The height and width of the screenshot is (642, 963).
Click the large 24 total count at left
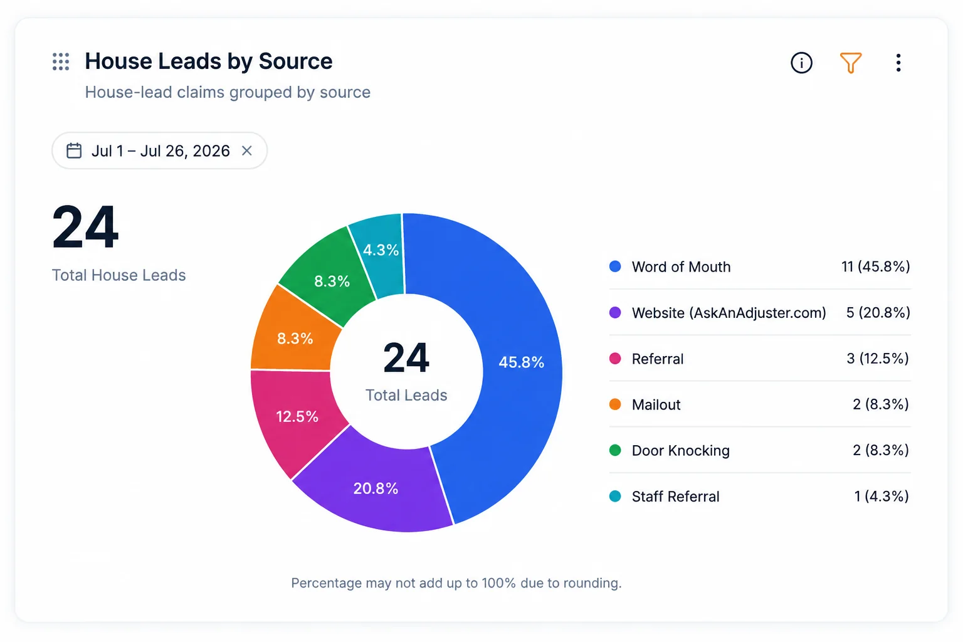[85, 227]
